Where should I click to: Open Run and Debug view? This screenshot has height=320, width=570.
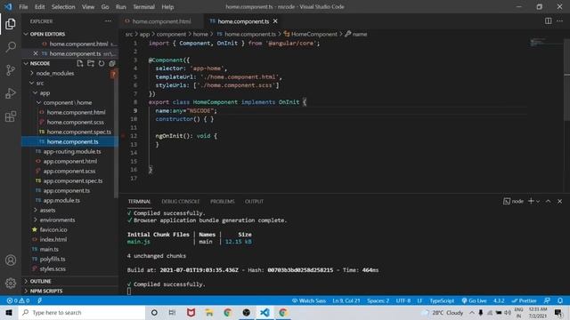coord(11,93)
